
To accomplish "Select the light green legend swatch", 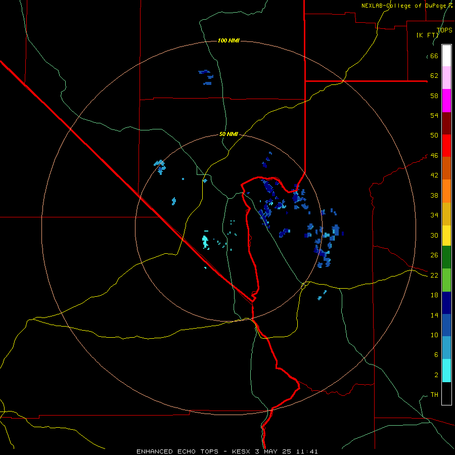I will [446, 280].
